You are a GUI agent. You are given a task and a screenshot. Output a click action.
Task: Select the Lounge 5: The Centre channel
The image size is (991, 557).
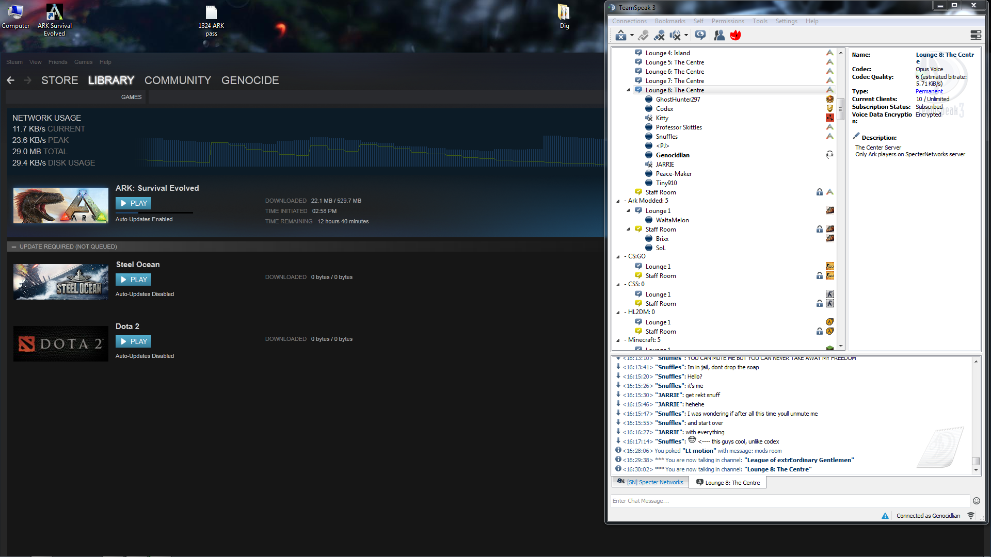click(674, 62)
